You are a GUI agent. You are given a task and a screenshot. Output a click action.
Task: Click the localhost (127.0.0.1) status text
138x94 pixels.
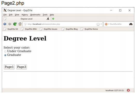[115, 90]
